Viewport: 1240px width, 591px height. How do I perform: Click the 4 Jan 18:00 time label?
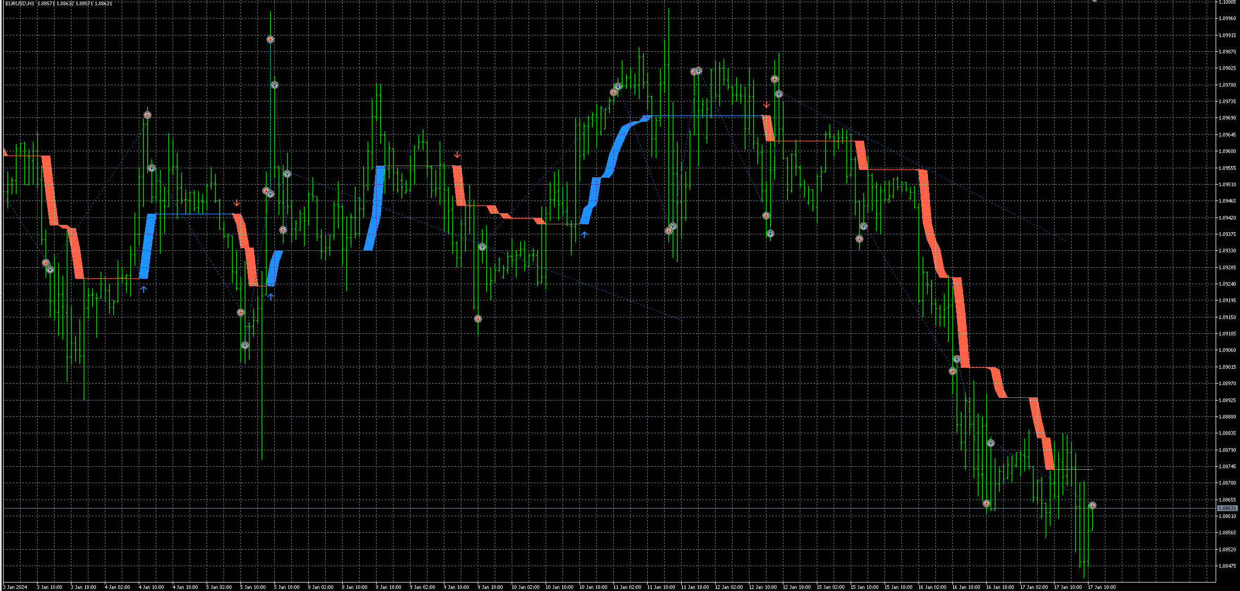pyautogui.click(x=185, y=587)
